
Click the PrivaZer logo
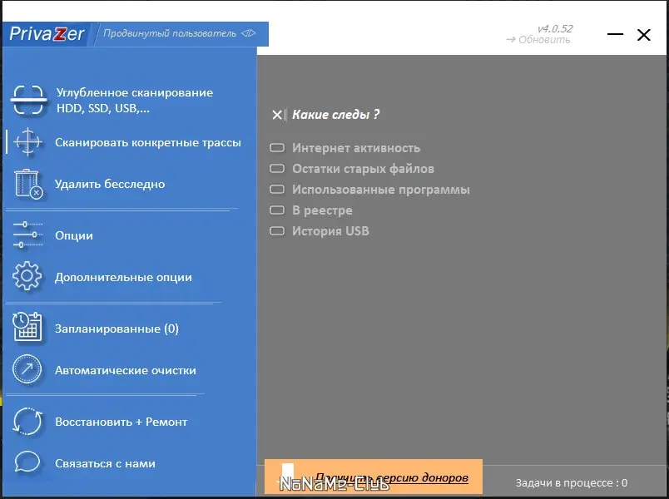click(47, 34)
